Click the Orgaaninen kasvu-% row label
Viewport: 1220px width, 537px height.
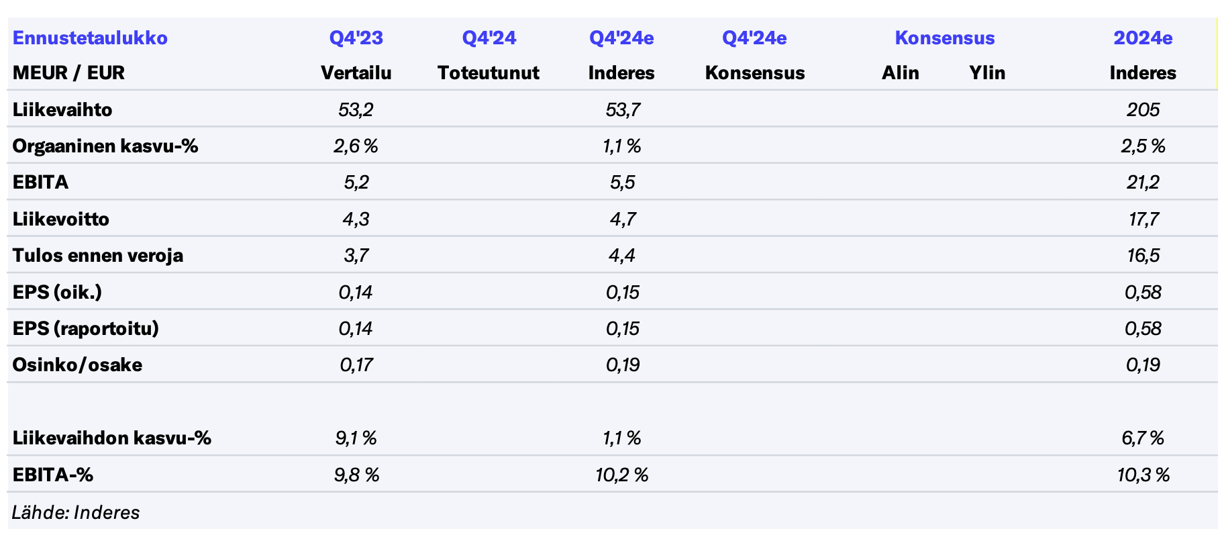click(x=105, y=146)
